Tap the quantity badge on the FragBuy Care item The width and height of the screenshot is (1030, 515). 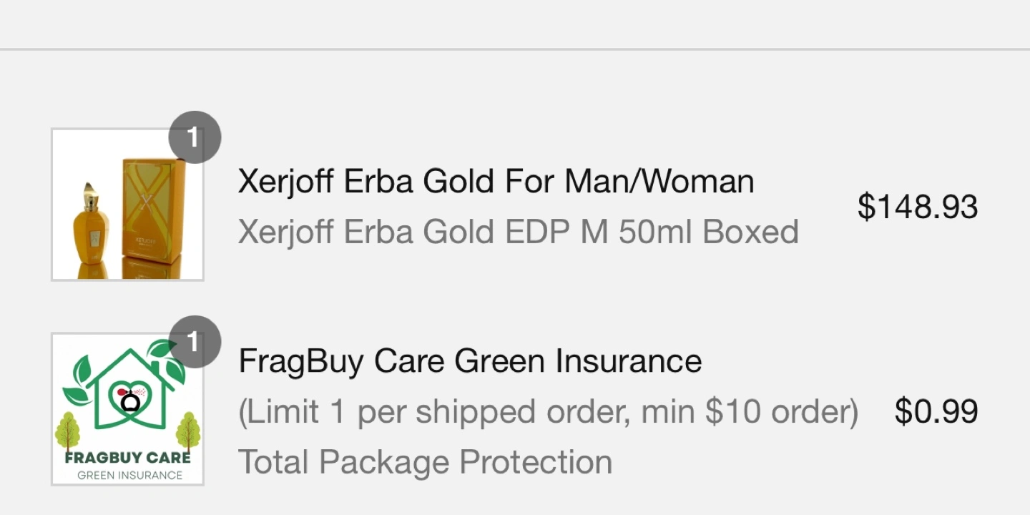tap(195, 342)
